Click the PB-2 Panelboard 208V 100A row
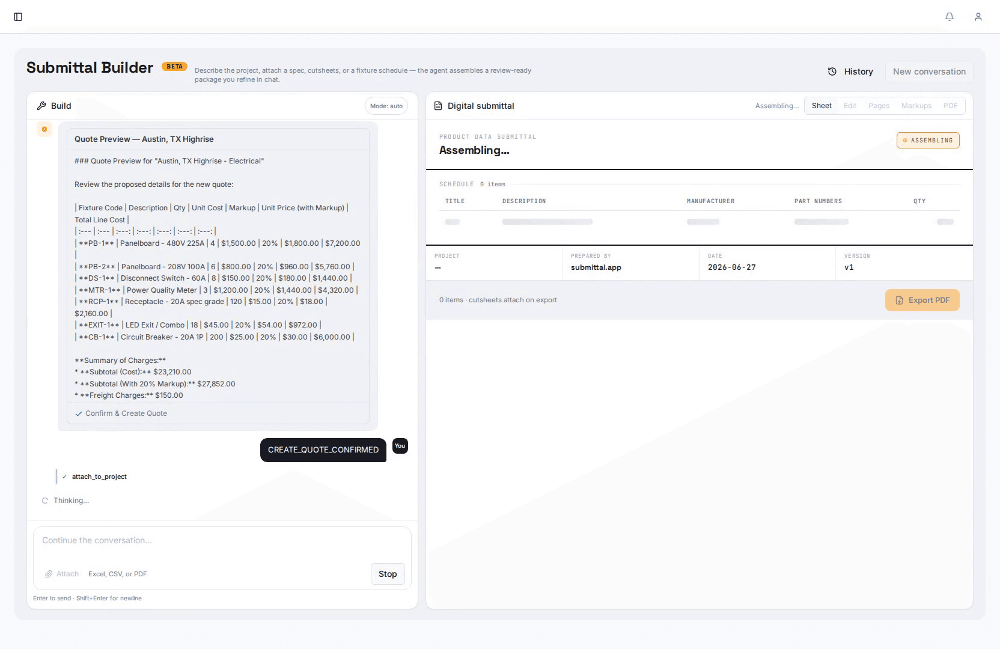The height and width of the screenshot is (649, 1000). (x=215, y=267)
